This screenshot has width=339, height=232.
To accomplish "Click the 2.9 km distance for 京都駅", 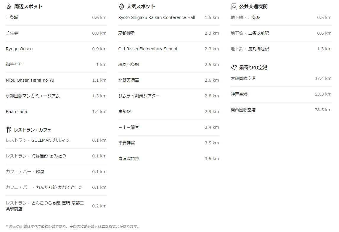I will coord(212,112).
